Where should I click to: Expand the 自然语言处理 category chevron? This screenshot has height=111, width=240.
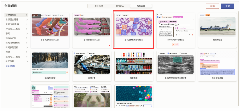(x=27, y=20)
